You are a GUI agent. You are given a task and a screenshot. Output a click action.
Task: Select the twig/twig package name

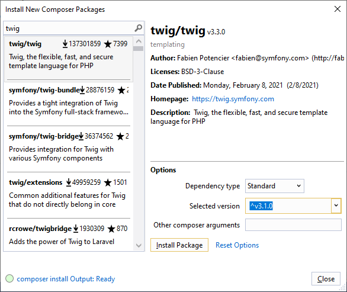click(25, 44)
